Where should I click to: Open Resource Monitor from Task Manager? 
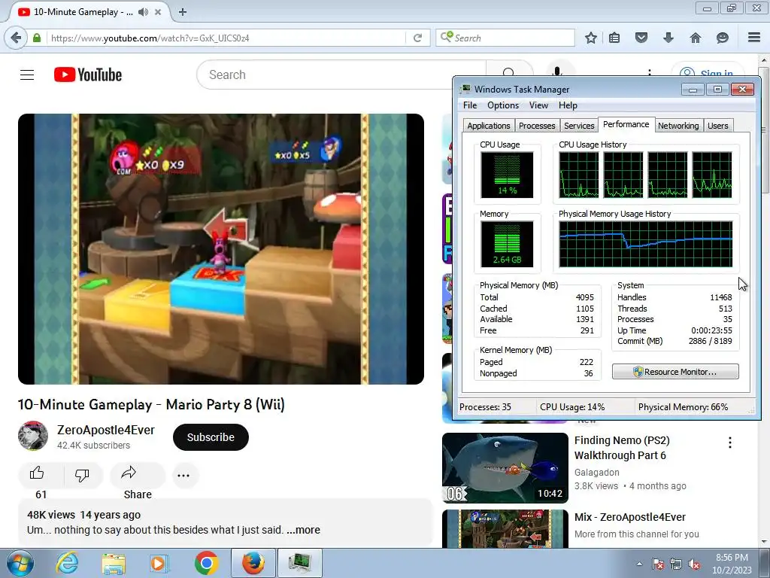pos(675,372)
